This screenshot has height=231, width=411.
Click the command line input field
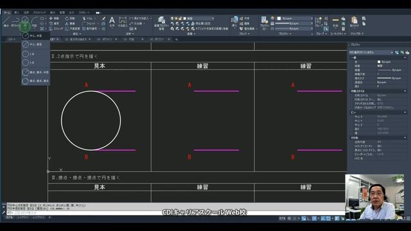[x=175, y=212]
